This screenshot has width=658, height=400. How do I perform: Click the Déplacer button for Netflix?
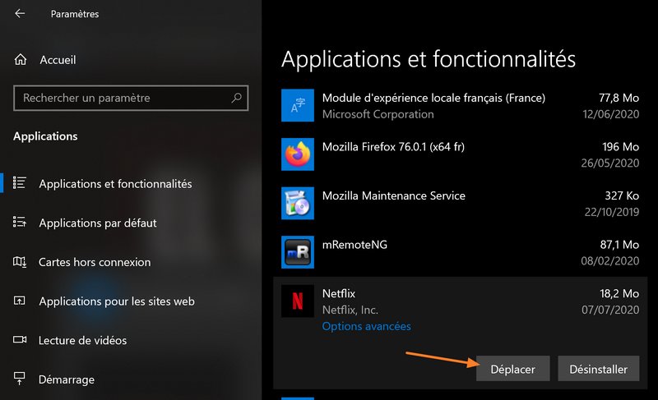(512, 369)
